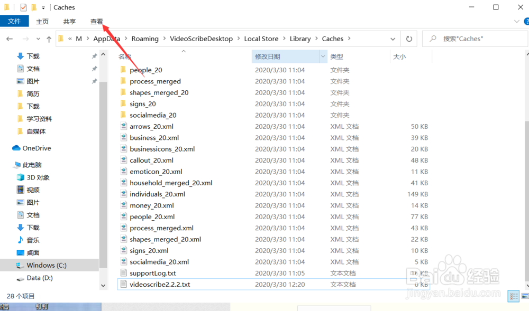Viewport: 529px width, 311px height.
Task: Select file name individuals_20.xml
Action: pos(157,194)
